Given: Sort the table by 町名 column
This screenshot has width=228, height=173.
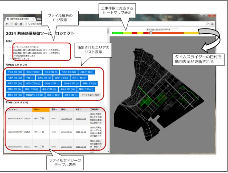Looking at the screenshot, I should point(41,109).
